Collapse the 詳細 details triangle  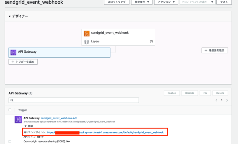(x=26, y=126)
